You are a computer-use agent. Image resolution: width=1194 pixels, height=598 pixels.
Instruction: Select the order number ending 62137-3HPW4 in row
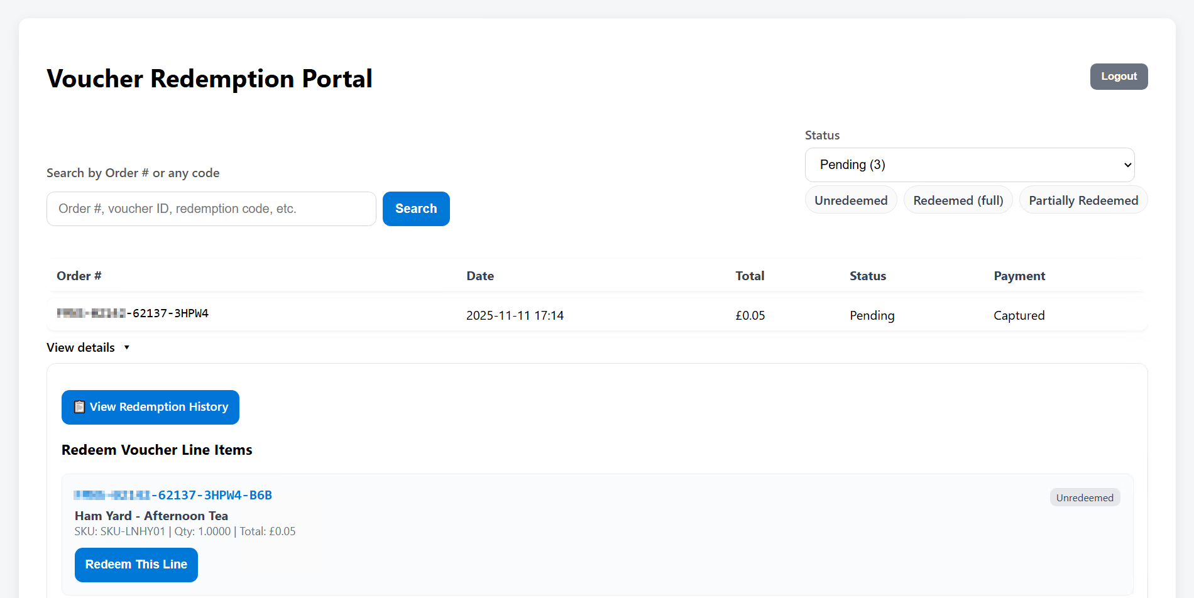pyautogui.click(x=133, y=313)
